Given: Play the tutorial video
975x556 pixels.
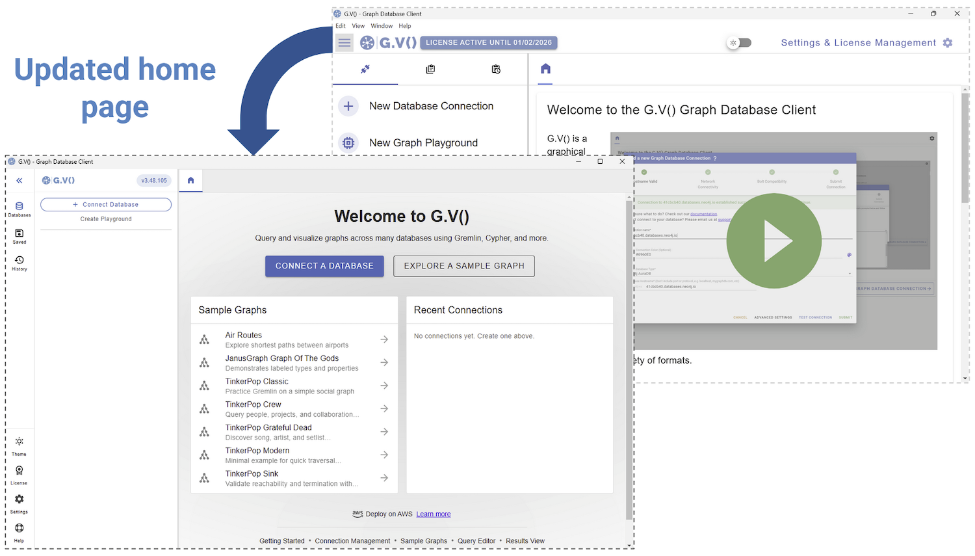Looking at the screenshot, I should click(x=773, y=241).
